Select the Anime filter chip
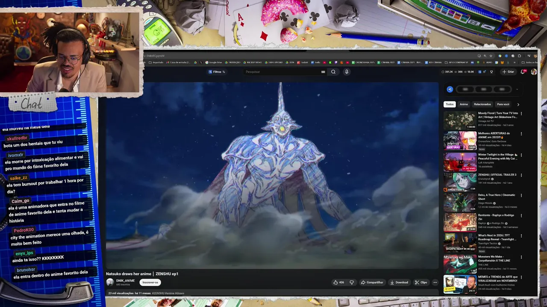Viewport: 547px width, 307px height. pyautogui.click(x=464, y=104)
